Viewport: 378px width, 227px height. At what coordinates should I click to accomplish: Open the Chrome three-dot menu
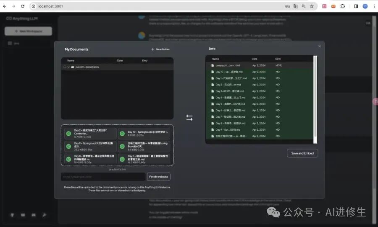click(x=374, y=6)
